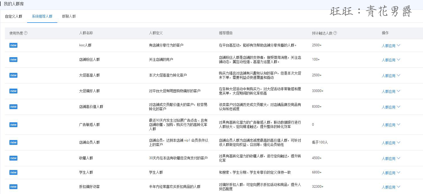Expand 人群应用 dropdown for koc人群
The image size is (423, 194).
point(391,46)
